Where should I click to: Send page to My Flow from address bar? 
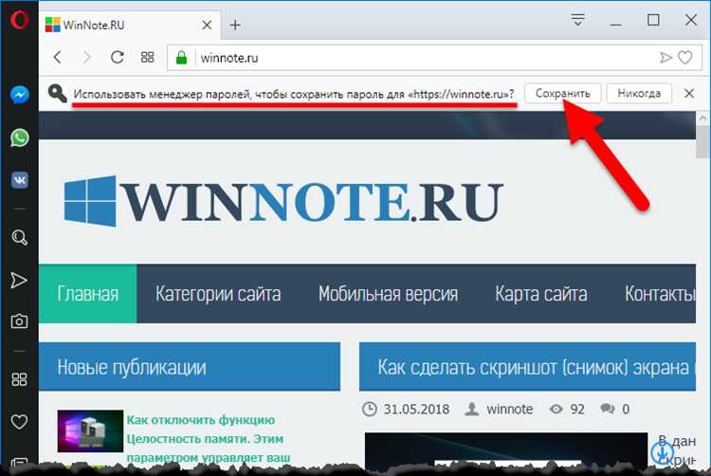pyautogui.click(x=665, y=58)
